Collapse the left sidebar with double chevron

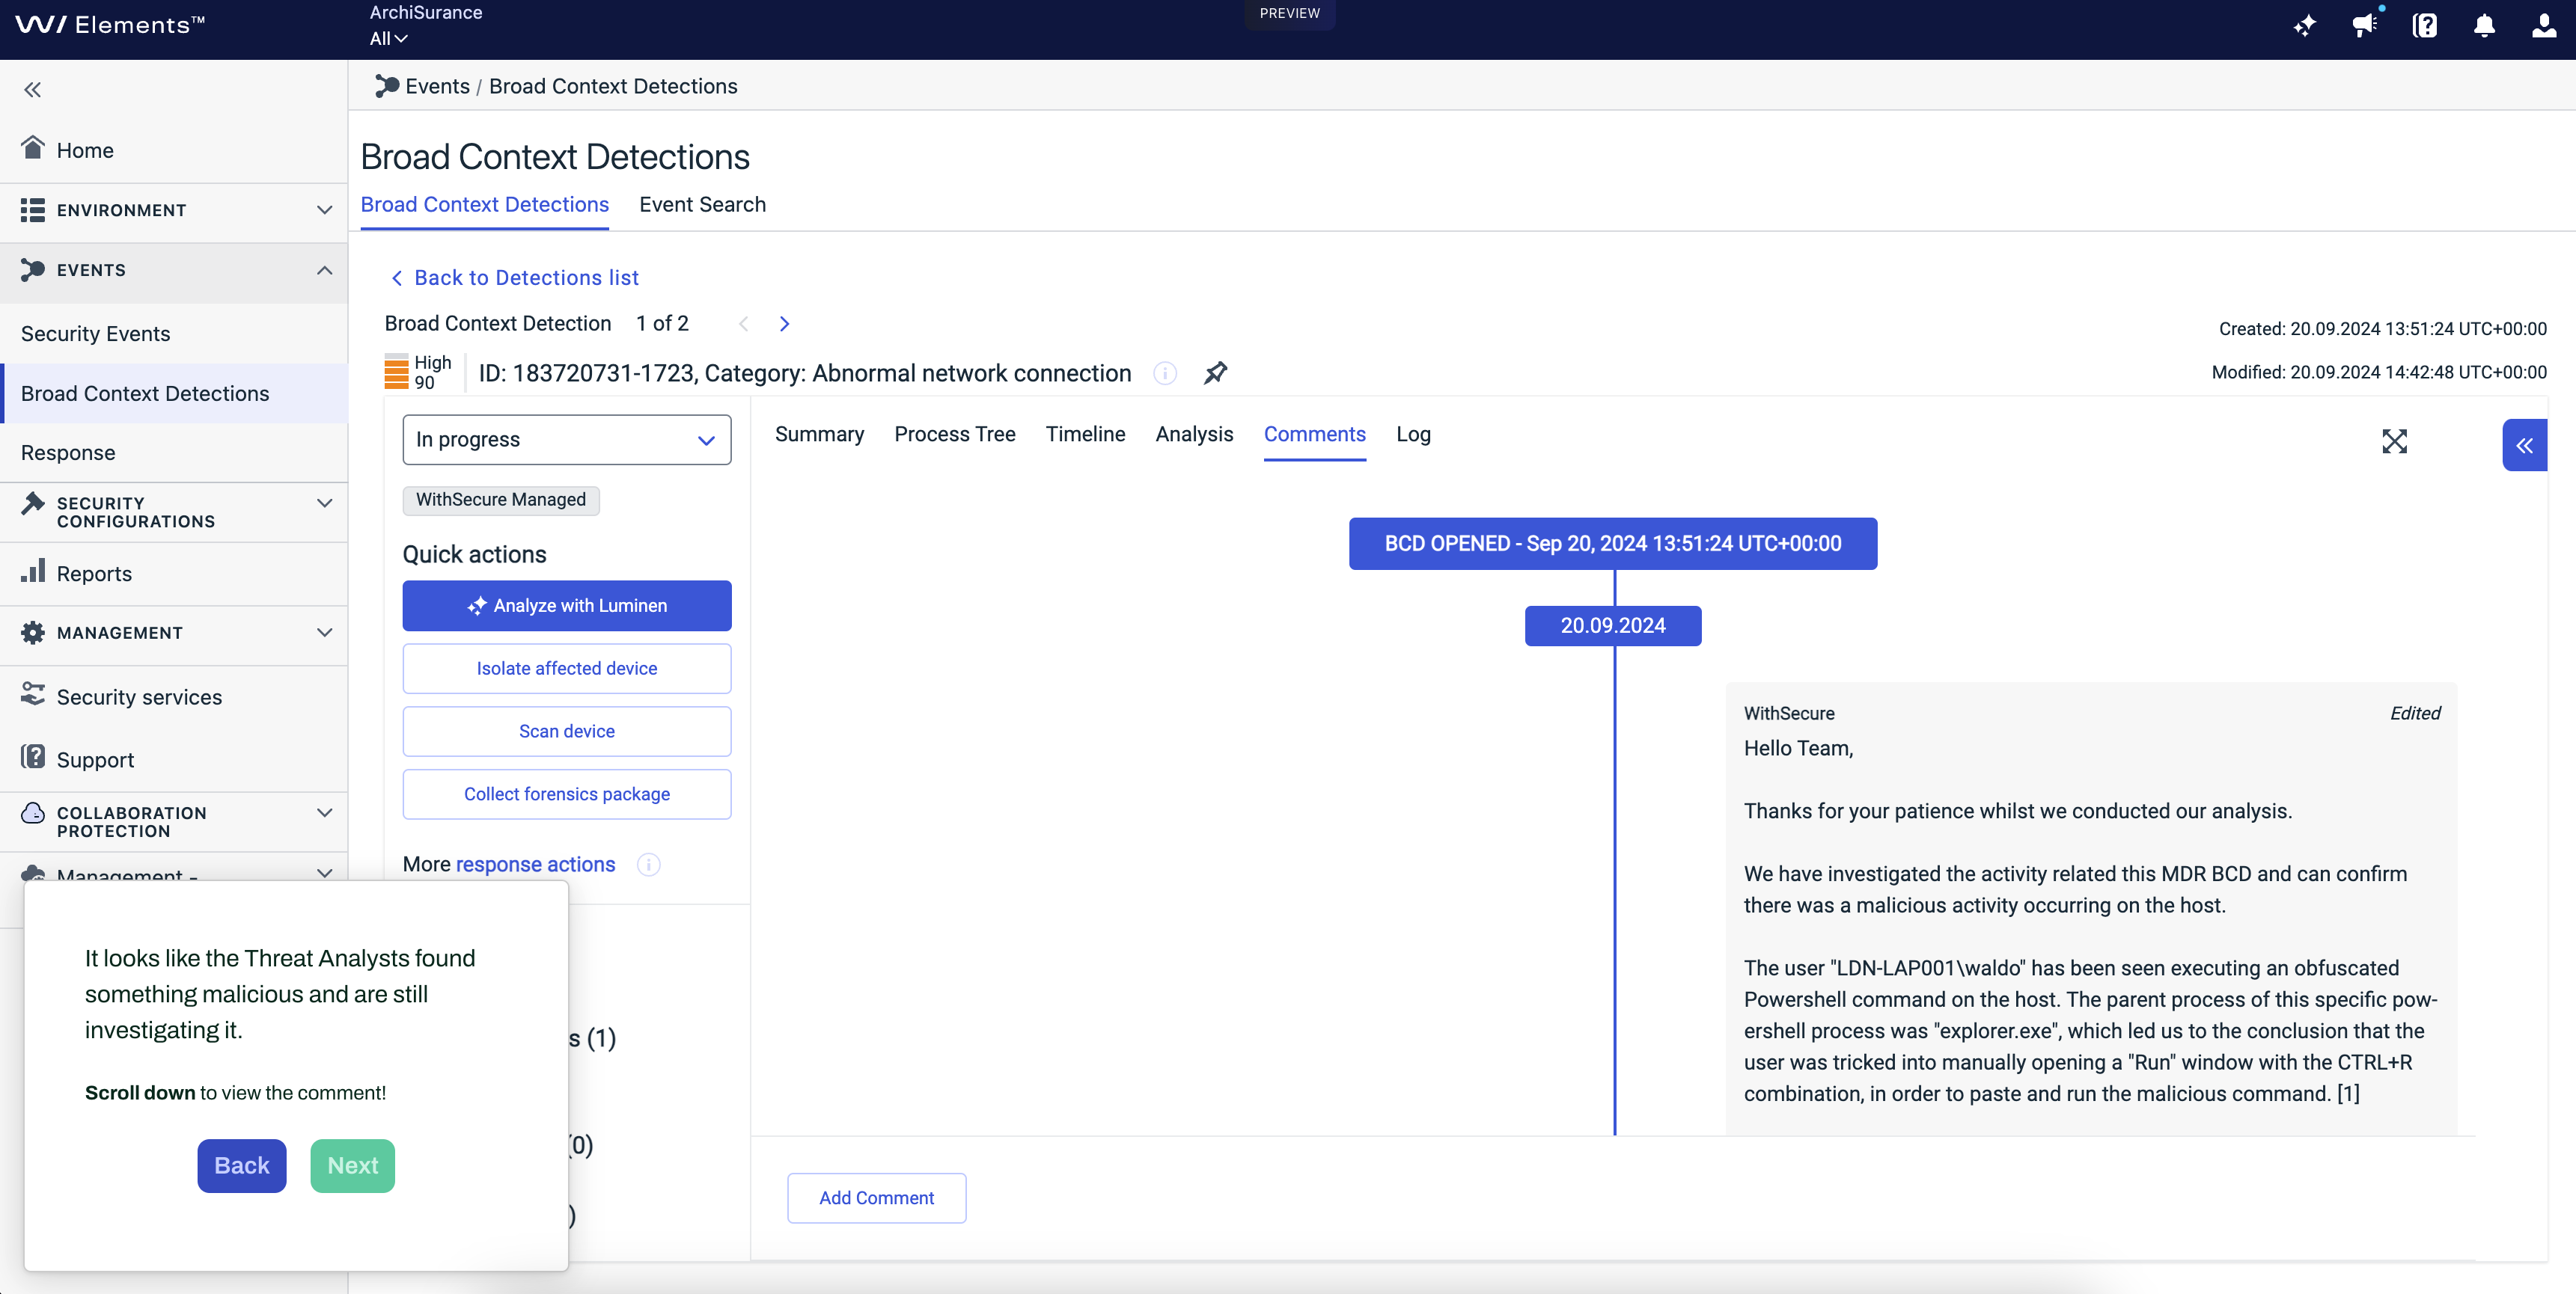click(33, 90)
